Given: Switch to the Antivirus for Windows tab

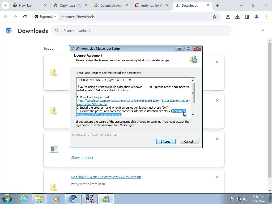Looking at the screenshot, I should pyautogui.click(x=152, y=5).
